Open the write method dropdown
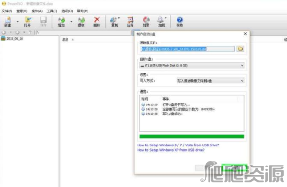The height and width of the screenshot is (187, 287). tap(210, 81)
